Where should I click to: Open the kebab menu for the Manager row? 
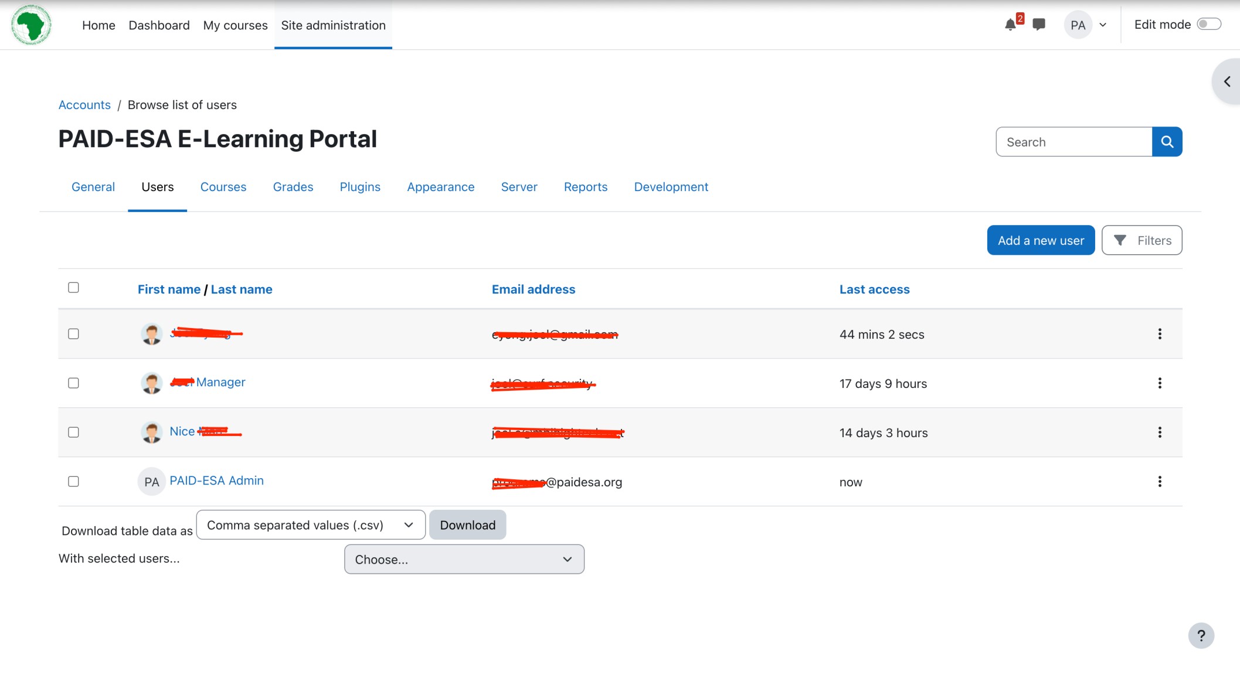[x=1160, y=383]
